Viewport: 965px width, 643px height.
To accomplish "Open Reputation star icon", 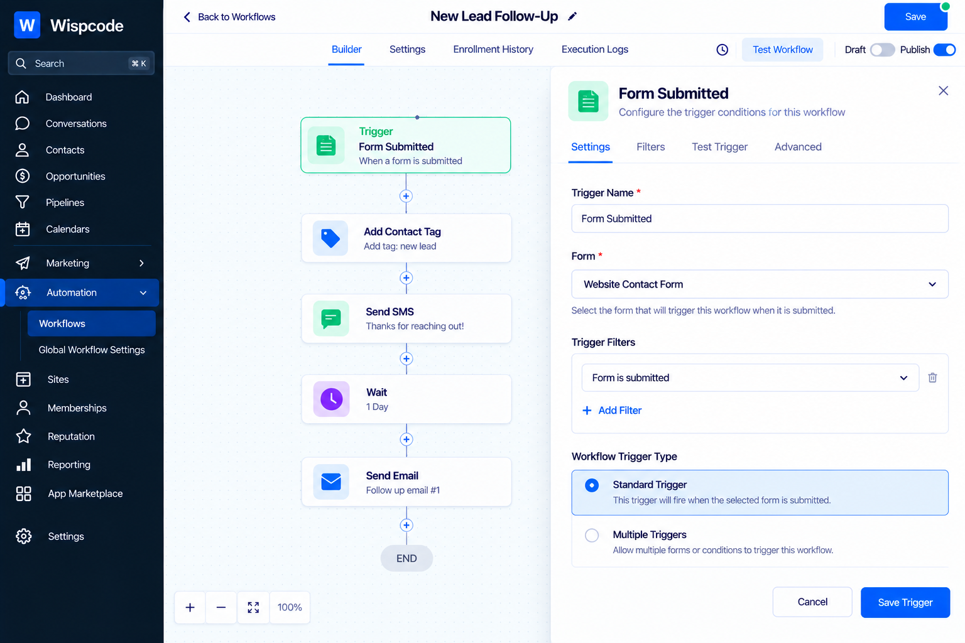I will tap(23, 436).
